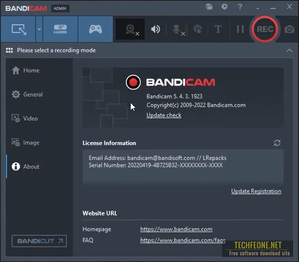Image resolution: width=299 pixels, height=262 pixels.
Task: Minimize the Bandicam window
Action: (273, 8)
